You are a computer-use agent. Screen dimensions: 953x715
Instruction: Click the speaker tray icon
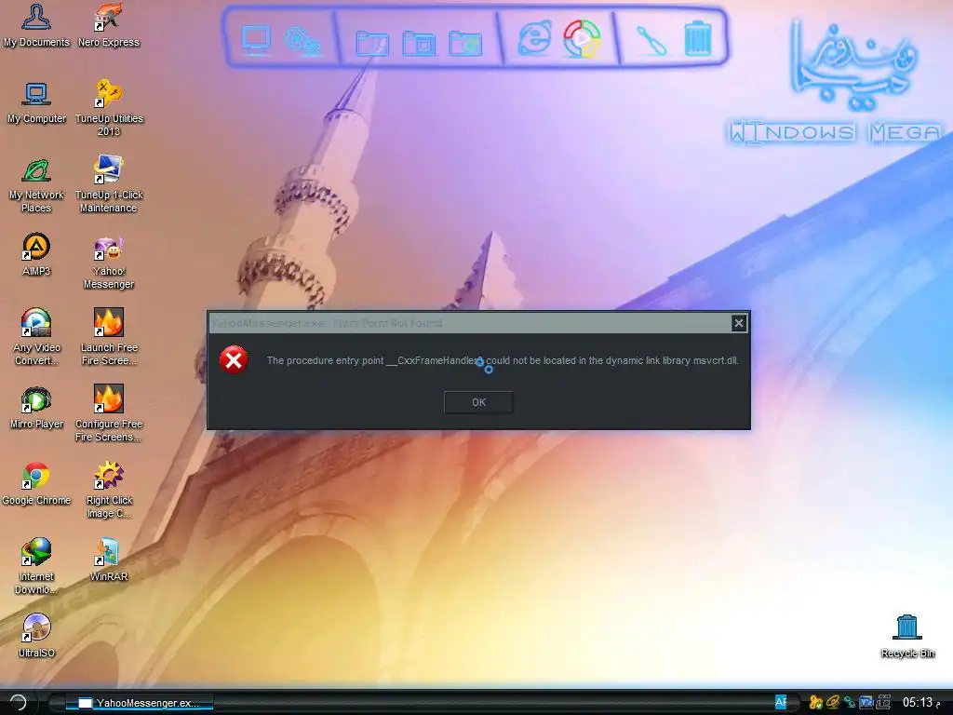coord(833,702)
